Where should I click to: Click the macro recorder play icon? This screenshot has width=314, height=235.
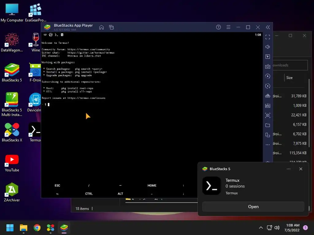pyautogui.click(x=268, y=76)
